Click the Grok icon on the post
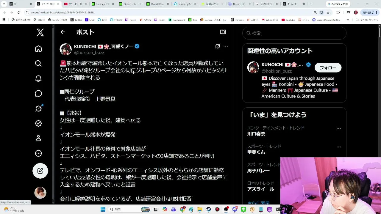Viewport: 381px width, 214px height. (218, 46)
